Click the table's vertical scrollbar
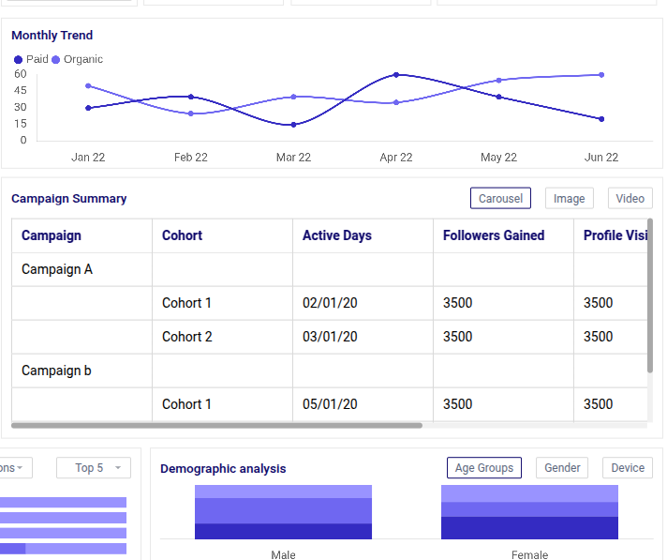The height and width of the screenshot is (560, 667). pyautogui.click(x=649, y=295)
